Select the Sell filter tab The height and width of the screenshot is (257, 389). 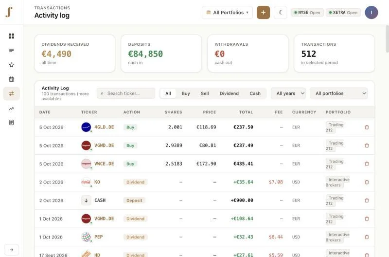(205, 93)
